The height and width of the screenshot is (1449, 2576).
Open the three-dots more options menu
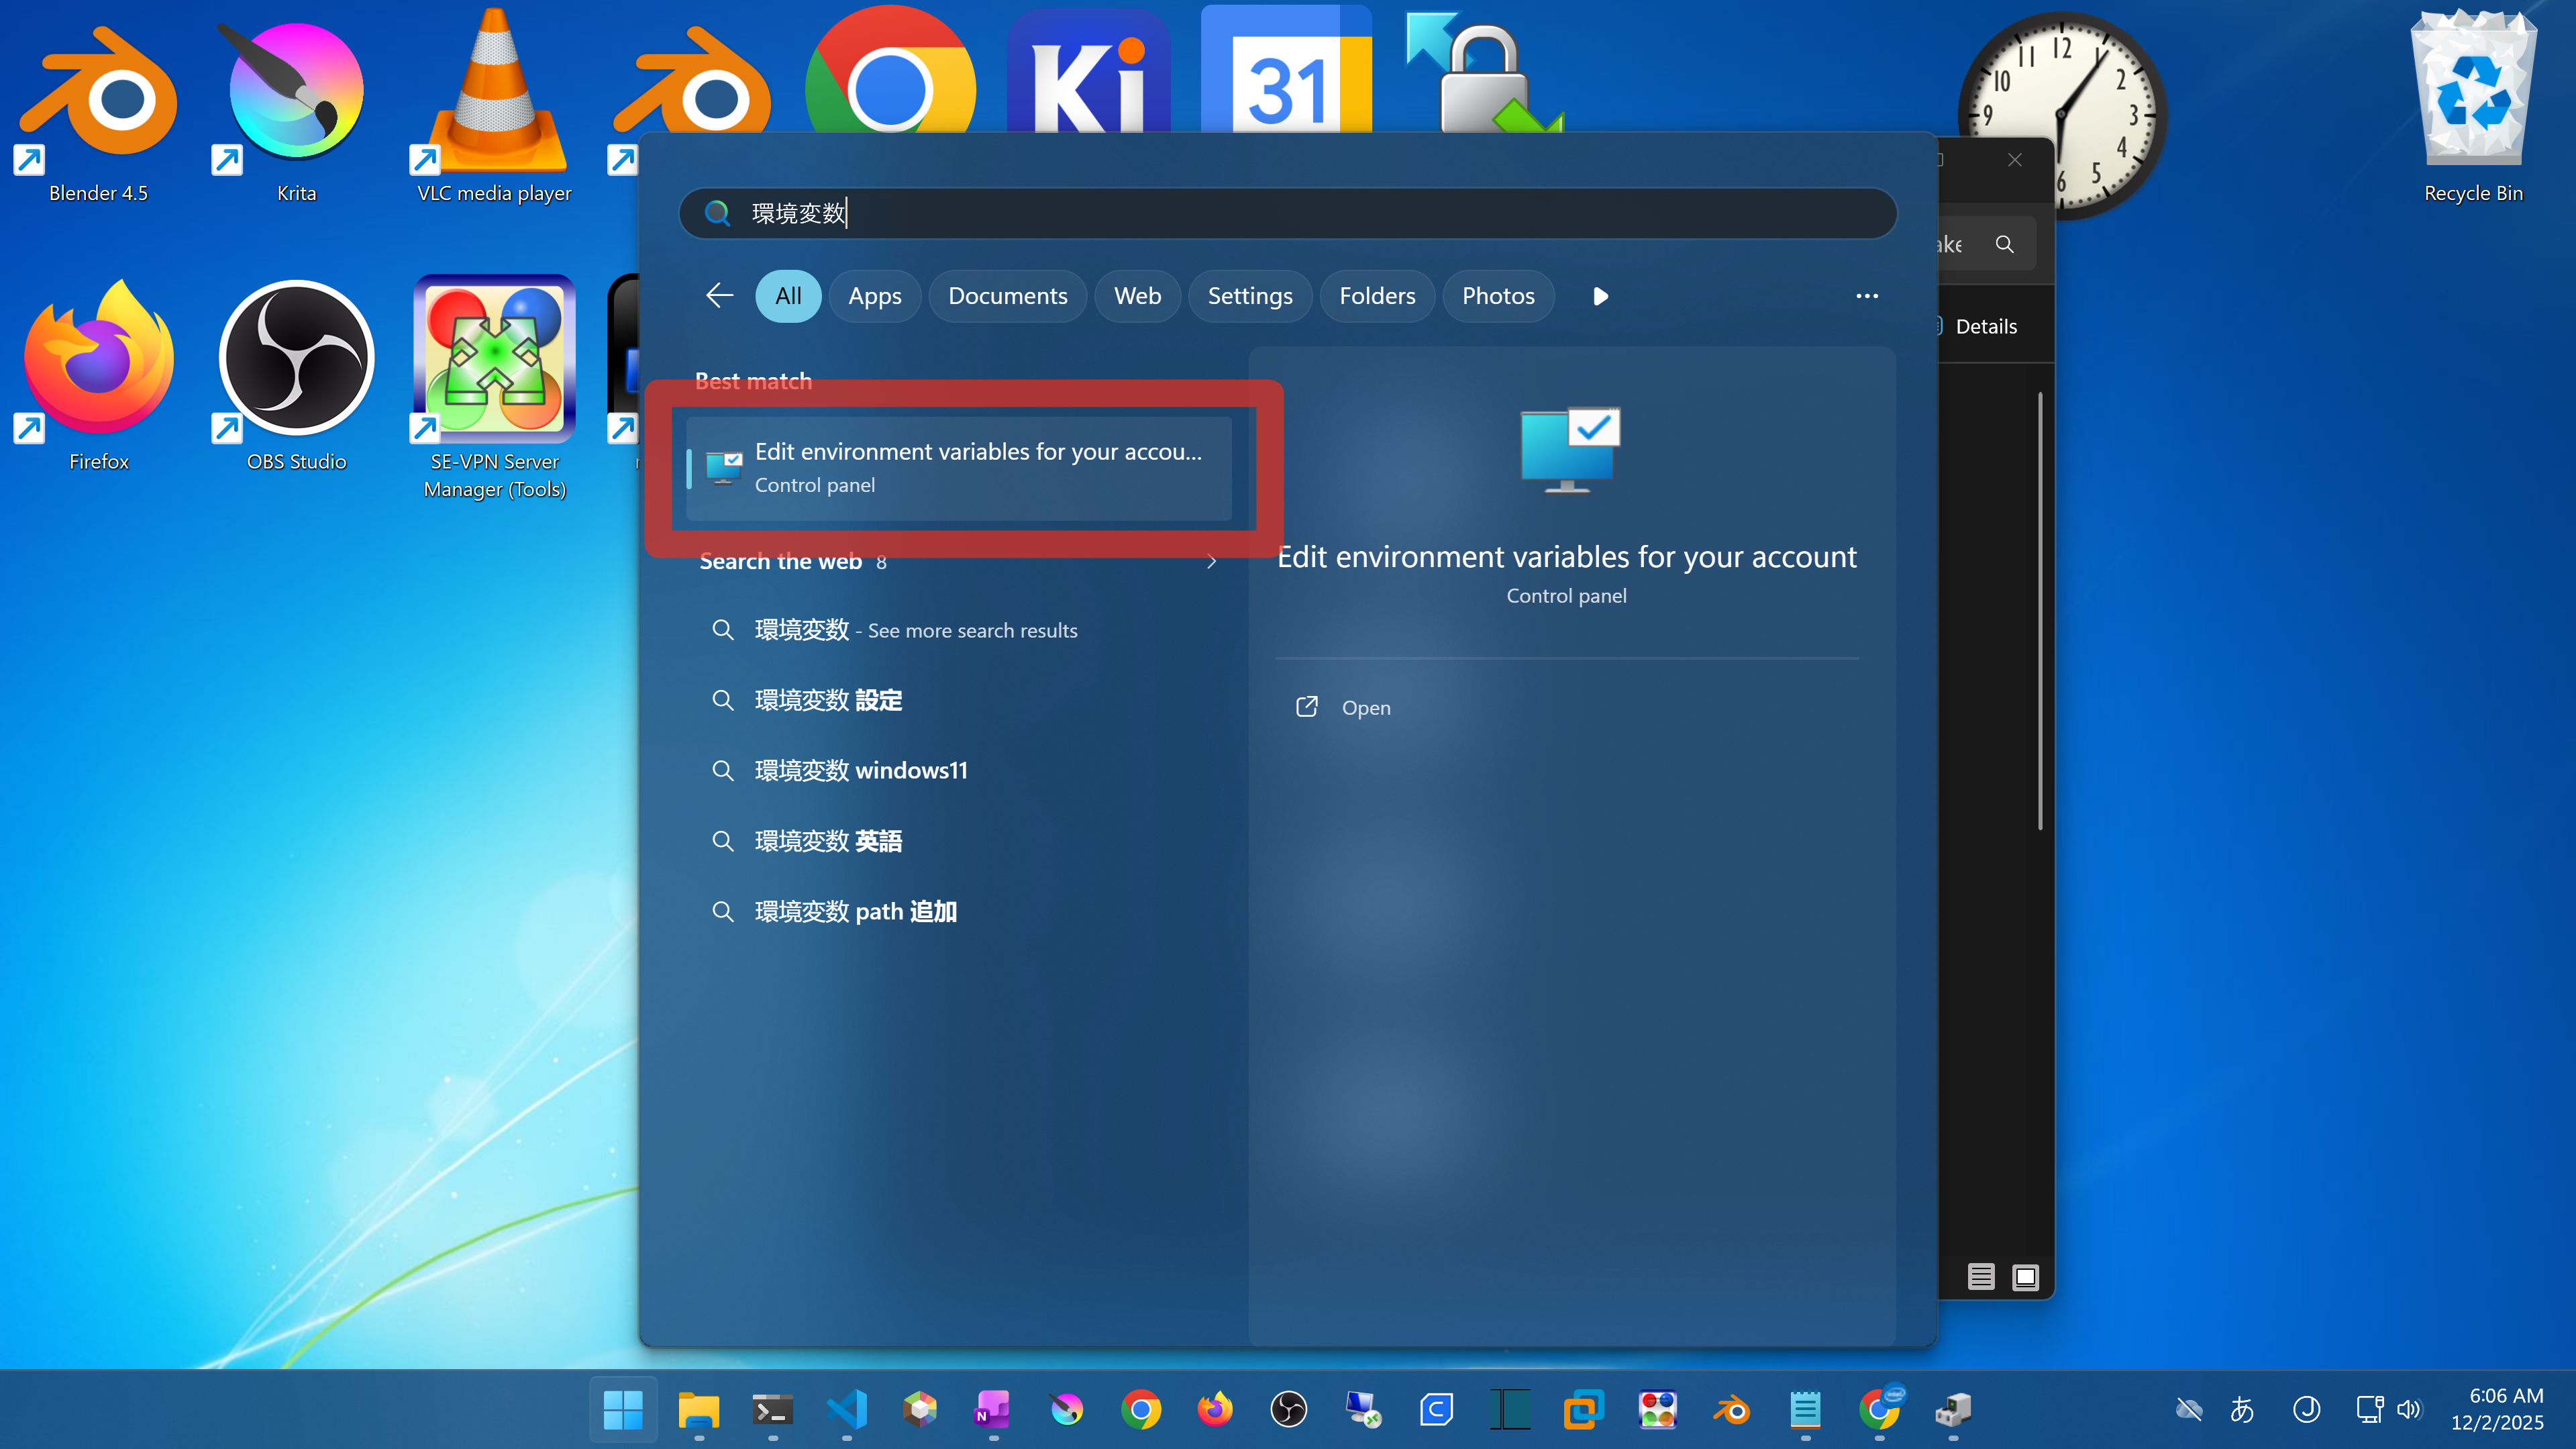1866,296
